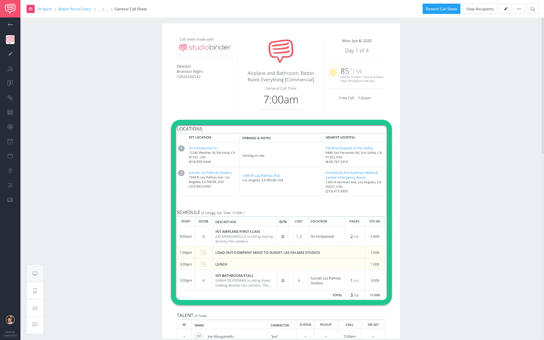The height and width of the screenshot is (340, 544).
Task: Open the Gantt timeline sidebar icon
Action: [x=10, y=98]
